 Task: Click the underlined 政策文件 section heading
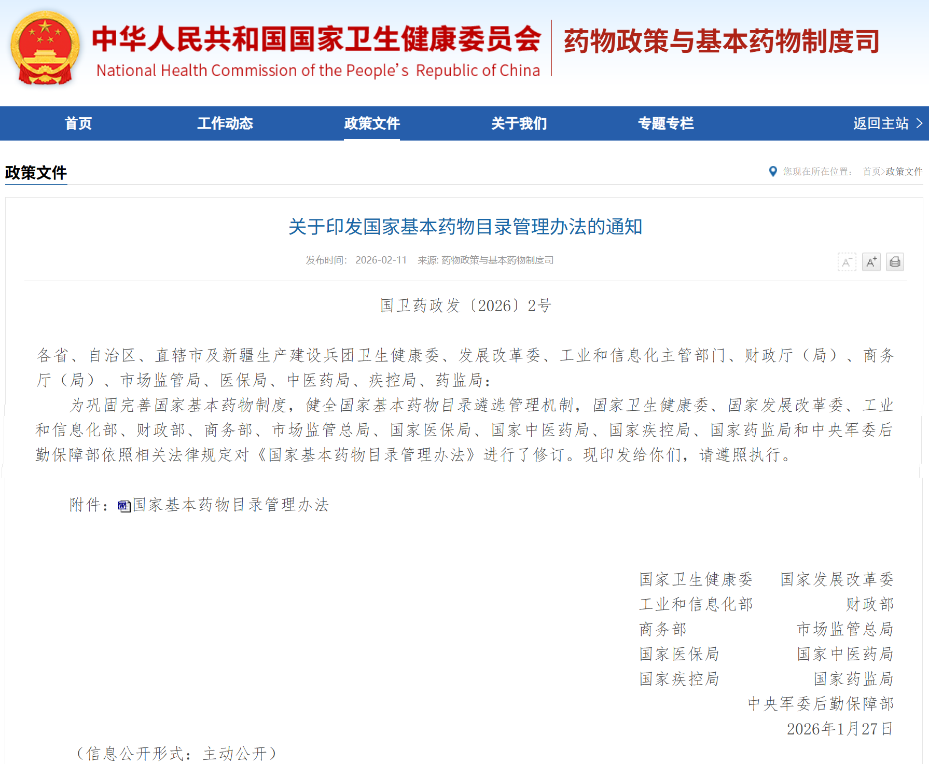tap(36, 173)
